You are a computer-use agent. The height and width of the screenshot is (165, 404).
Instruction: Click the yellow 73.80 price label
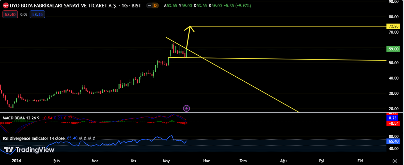coord(394,26)
